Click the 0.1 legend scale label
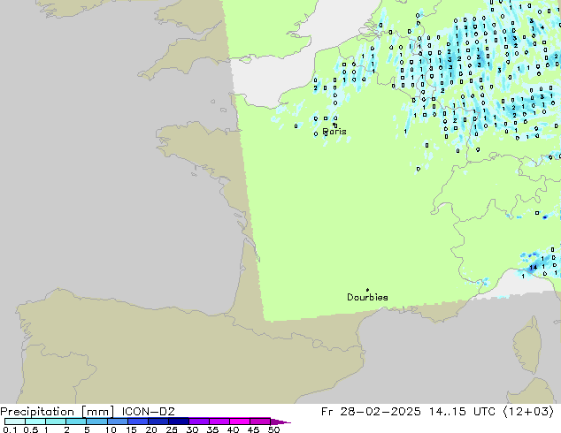The image size is (561, 433). [x=10, y=429]
